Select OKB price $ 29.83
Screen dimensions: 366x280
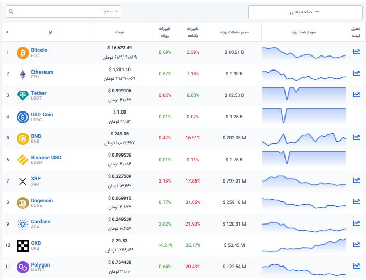(x=119, y=241)
